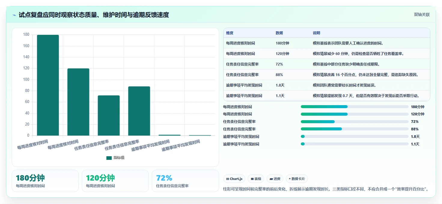442x204 pixels.
Task: Open the green 180分钟 summary card
Action: pos(45,181)
